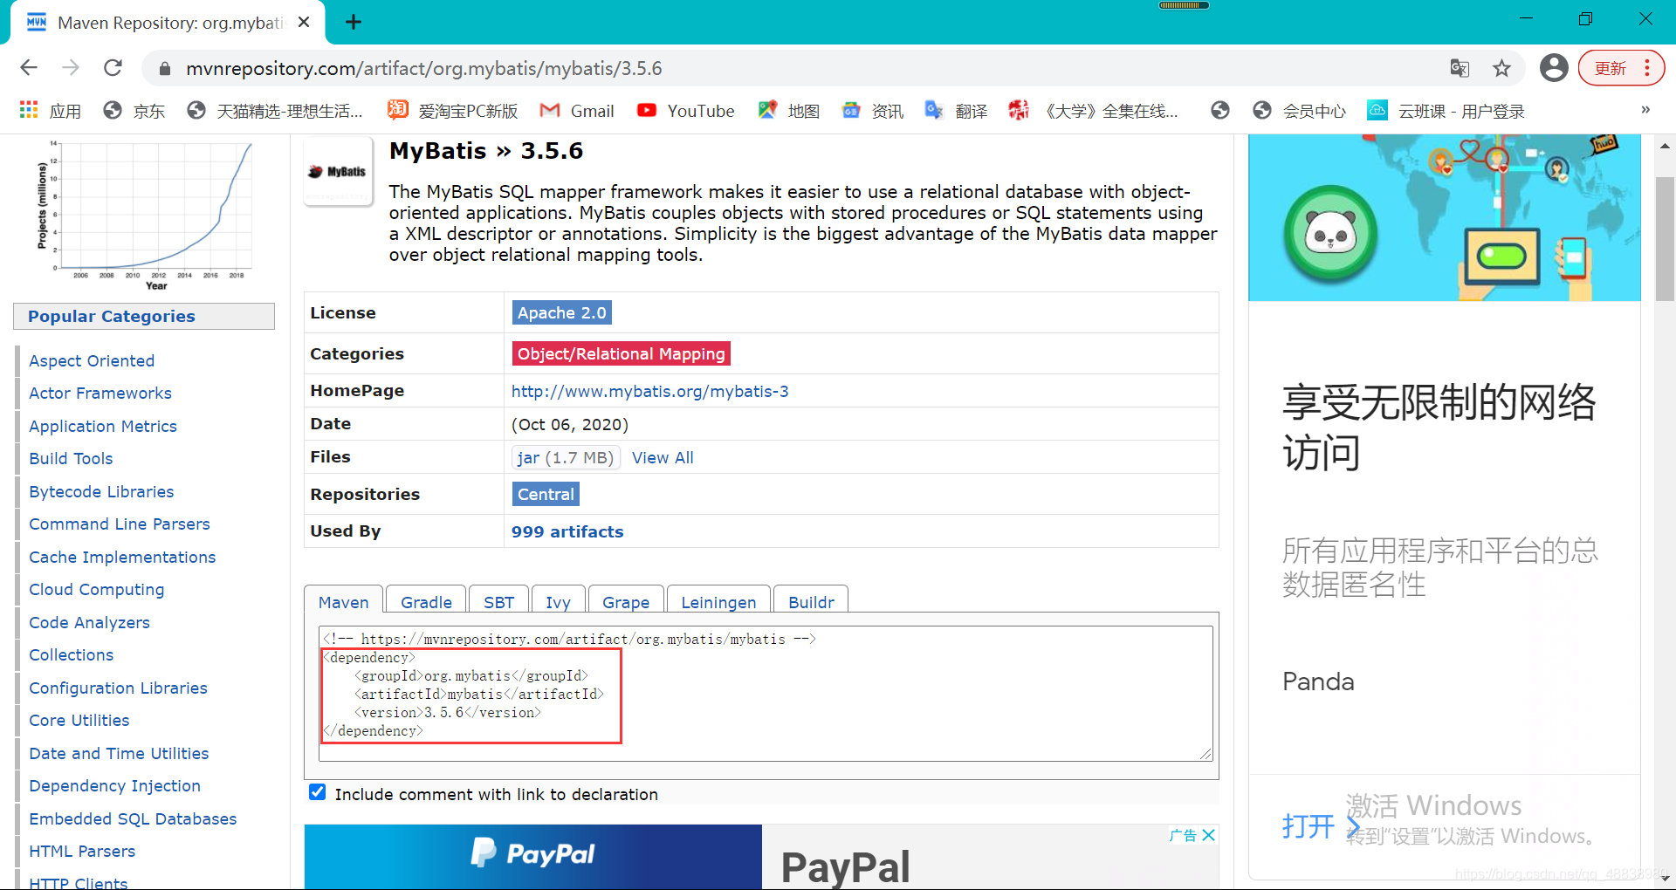Switch to the Buildr tab
1676x890 pixels.
pyautogui.click(x=811, y=601)
